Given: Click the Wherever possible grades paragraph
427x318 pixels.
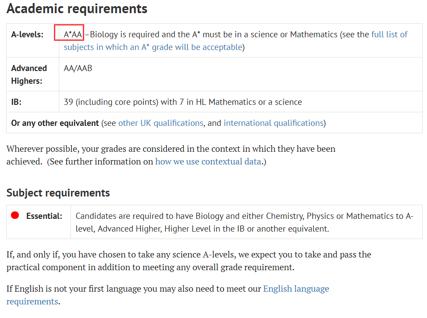Looking at the screenshot, I should (x=171, y=155).
